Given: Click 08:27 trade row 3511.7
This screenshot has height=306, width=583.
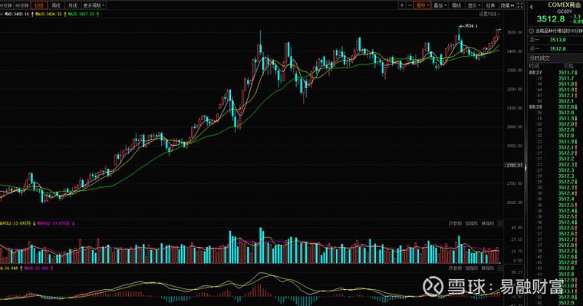Looking at the screenshot, I should click(x=555, y=73).
